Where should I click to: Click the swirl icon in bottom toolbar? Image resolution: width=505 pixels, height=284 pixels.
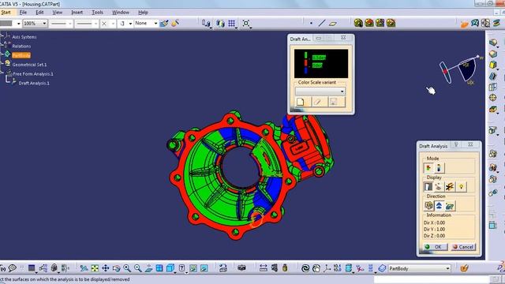(305, 268)
